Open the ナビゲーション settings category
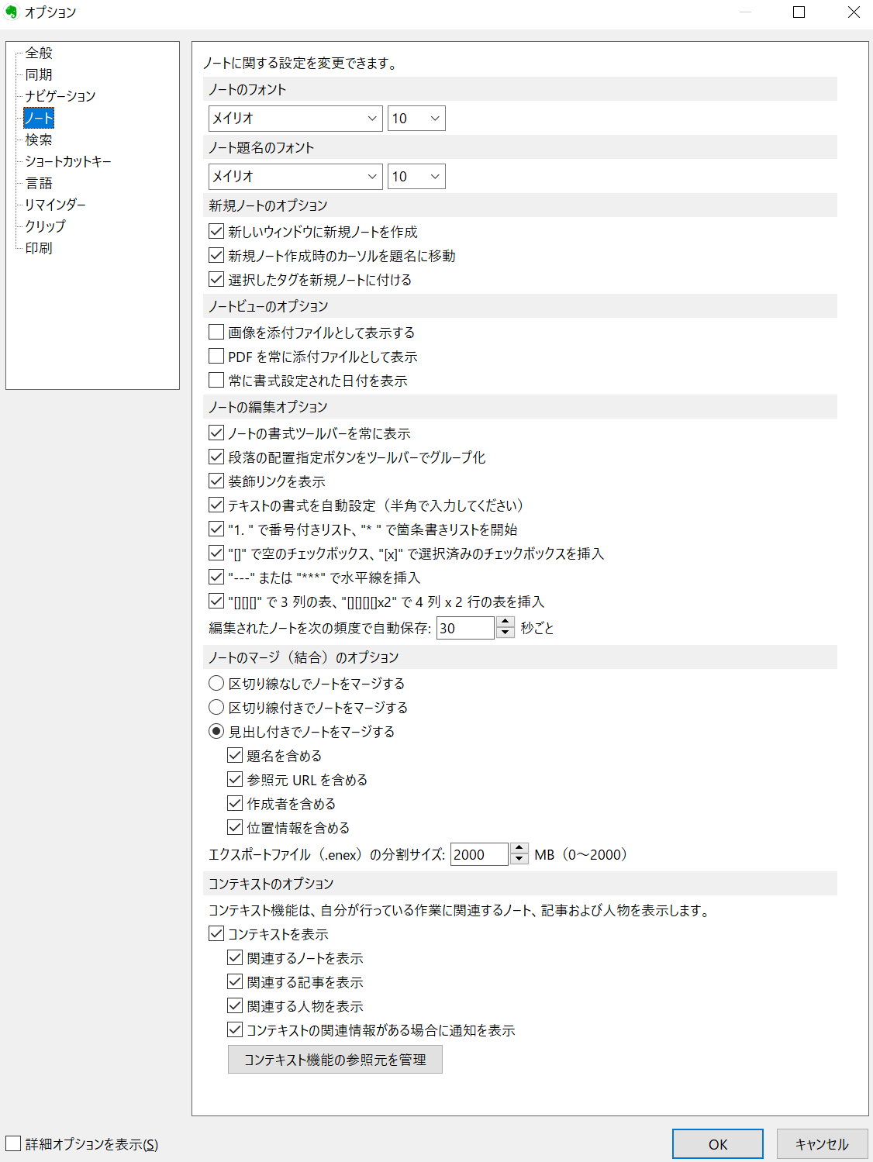Screen dimensions: 873x1162 pyautogui.click(x=60, y=96)
